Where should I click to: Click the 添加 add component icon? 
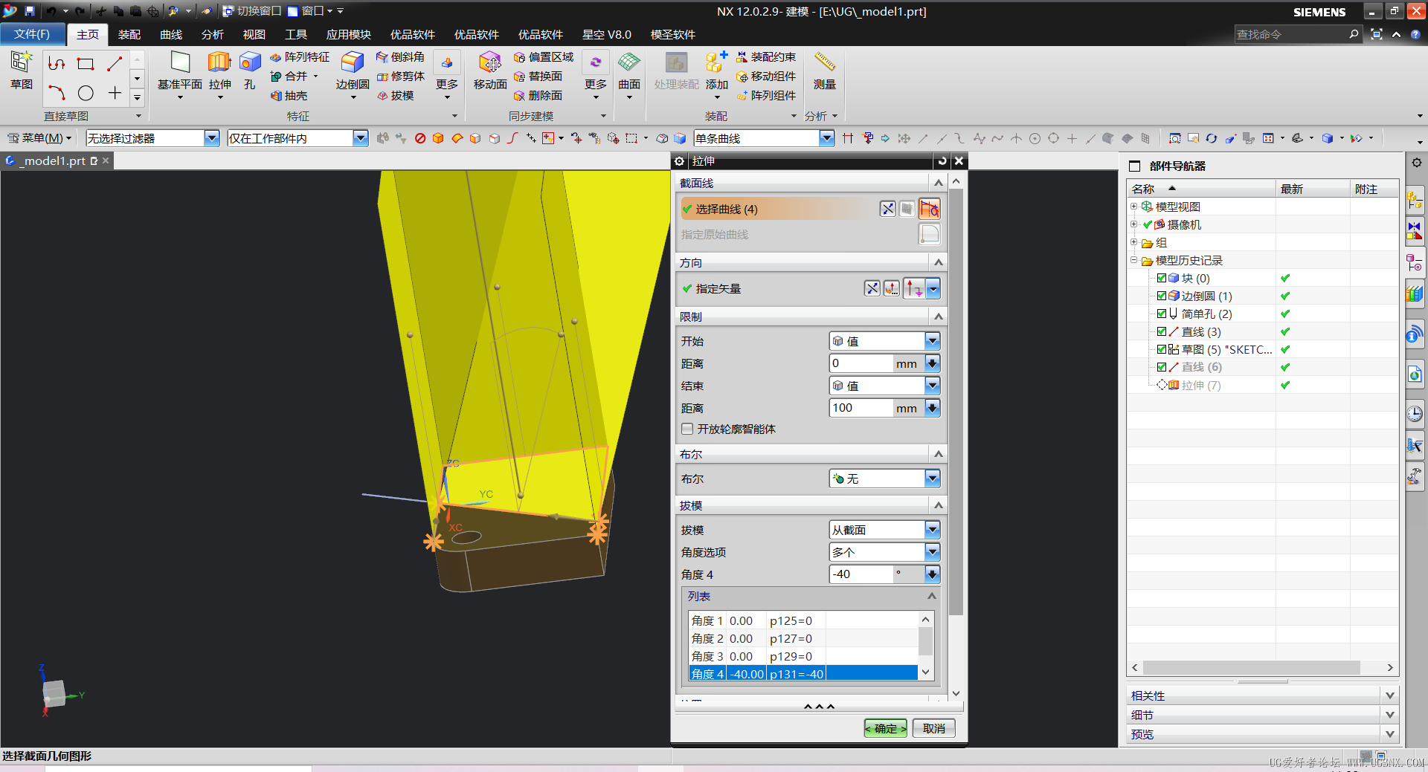point(717,71)
